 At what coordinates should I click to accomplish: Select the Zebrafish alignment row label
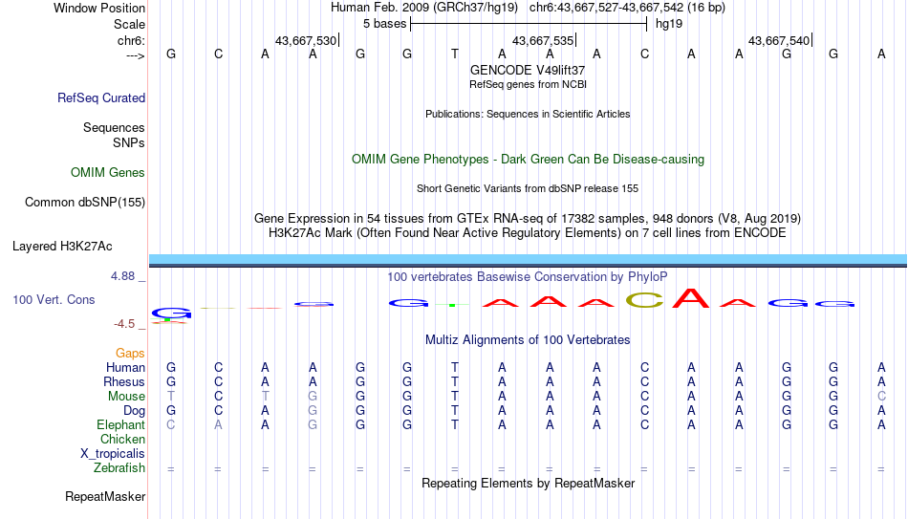pyautogui.click(x=119, y=467)
